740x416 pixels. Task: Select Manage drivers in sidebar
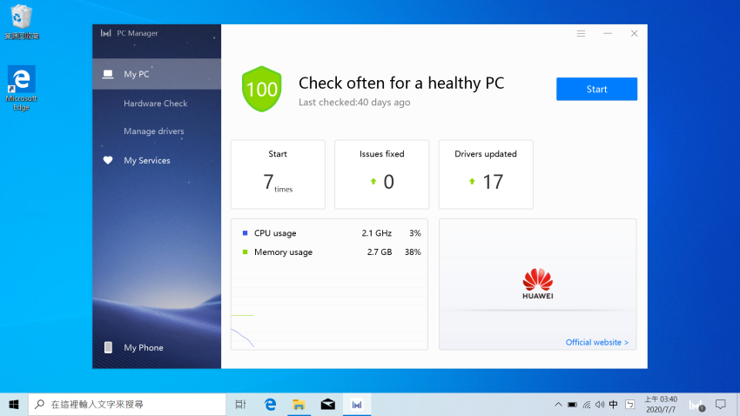[x=154, y=131]
